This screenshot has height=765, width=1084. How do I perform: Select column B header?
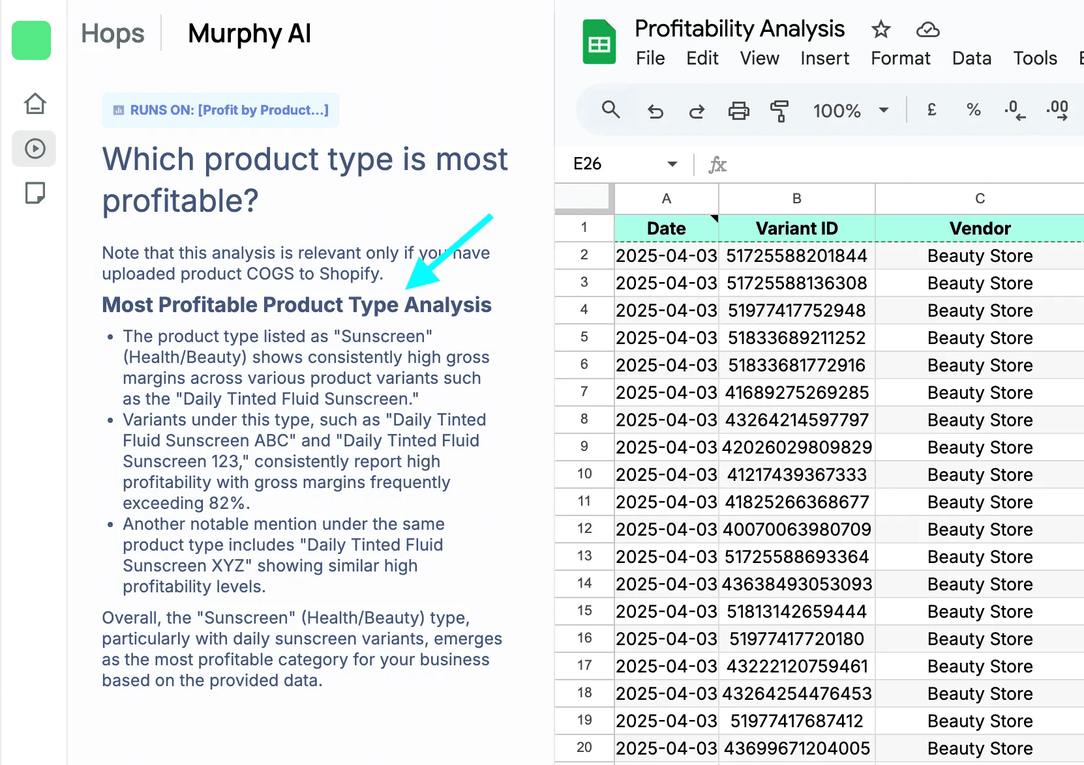pos(797,199)
